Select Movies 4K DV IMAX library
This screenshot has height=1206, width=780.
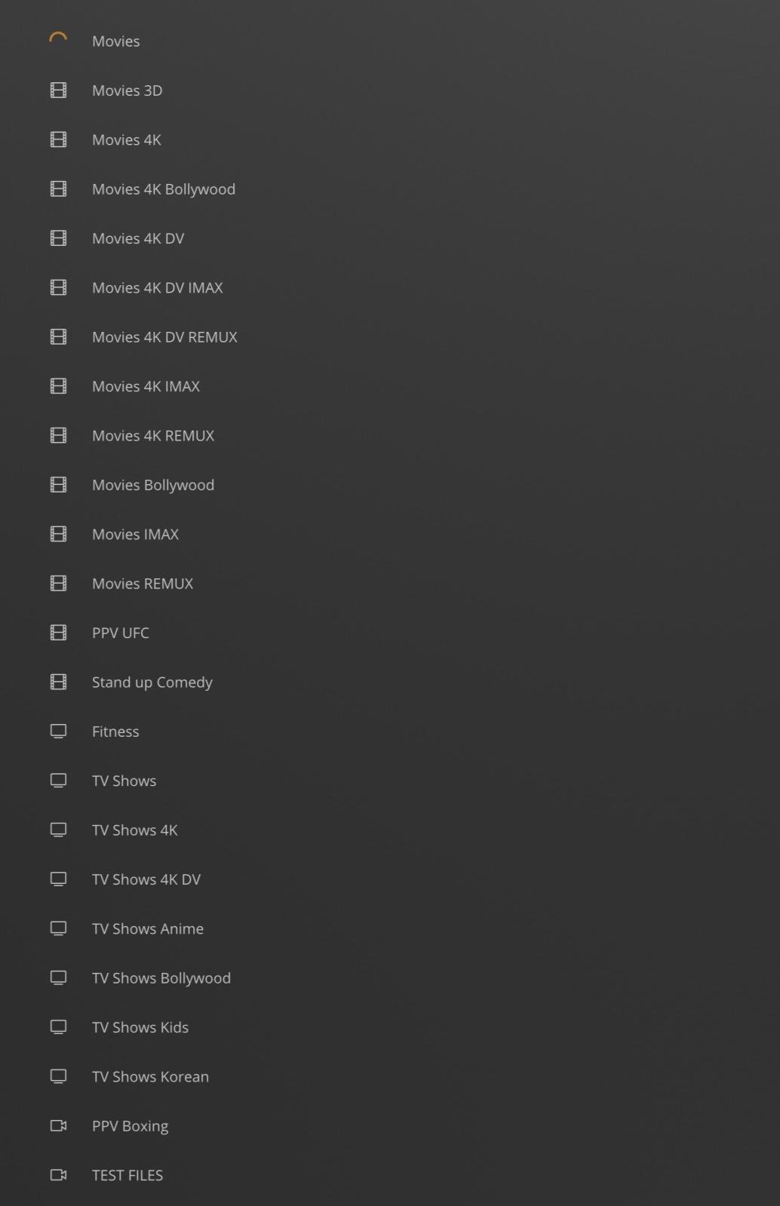coord(158,287)
